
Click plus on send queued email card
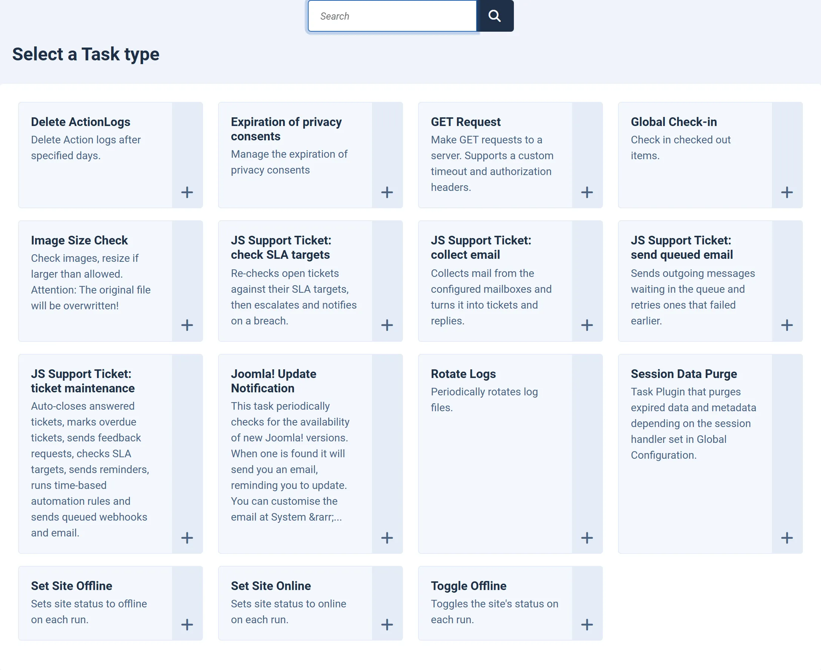(787, 325)
